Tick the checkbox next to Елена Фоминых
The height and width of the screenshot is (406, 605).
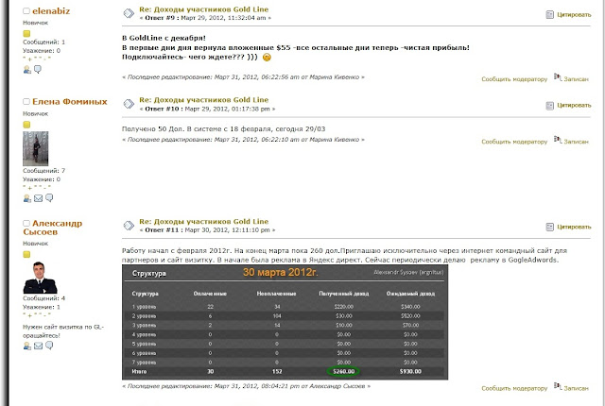(x=26, y=102)
